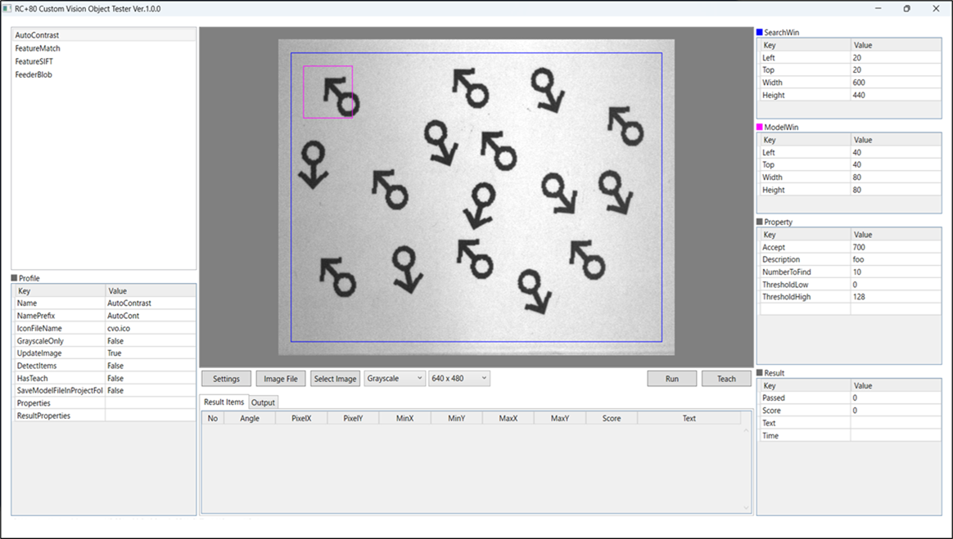Open the Settings button
The height and width of the screenshot is (539, 953).
click(x=227, y=379)
